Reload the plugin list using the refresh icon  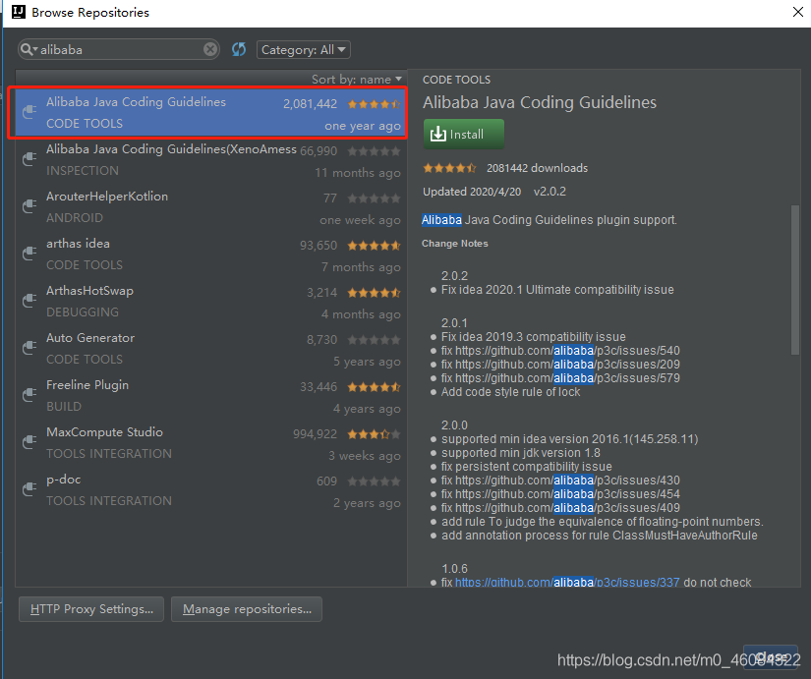point(239,50)
